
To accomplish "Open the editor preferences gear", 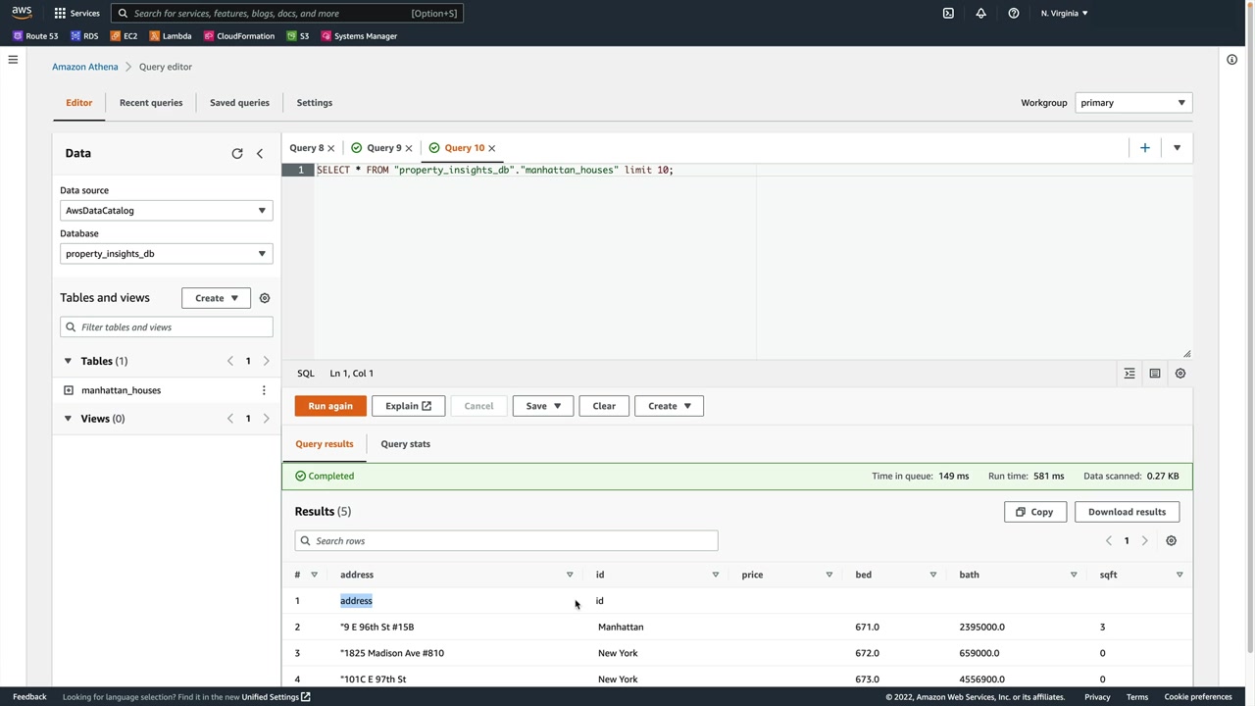I will tap(1180, 374).
